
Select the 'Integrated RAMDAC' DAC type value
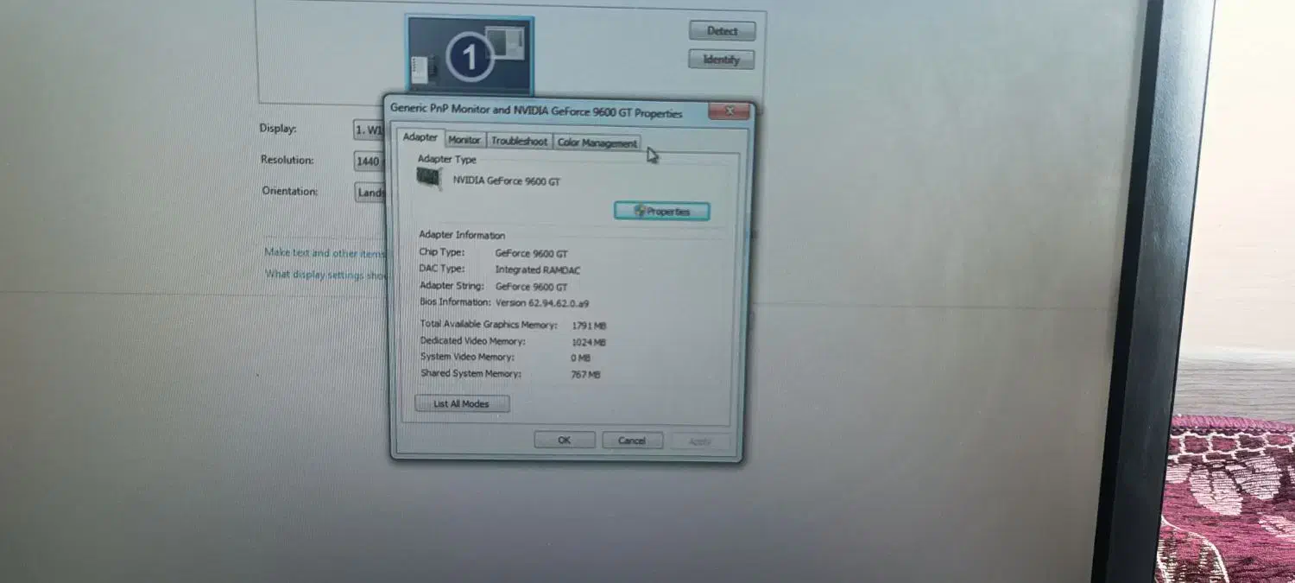pos(538,270)
